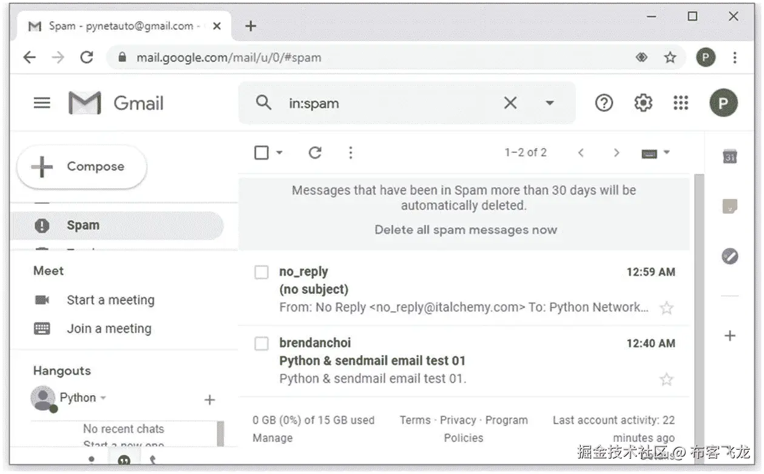Open the Gmail main menu hamburger icon

pos(42,103)
